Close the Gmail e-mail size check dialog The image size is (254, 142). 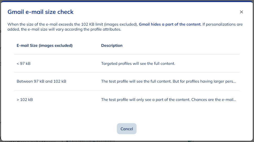(241, 12)
